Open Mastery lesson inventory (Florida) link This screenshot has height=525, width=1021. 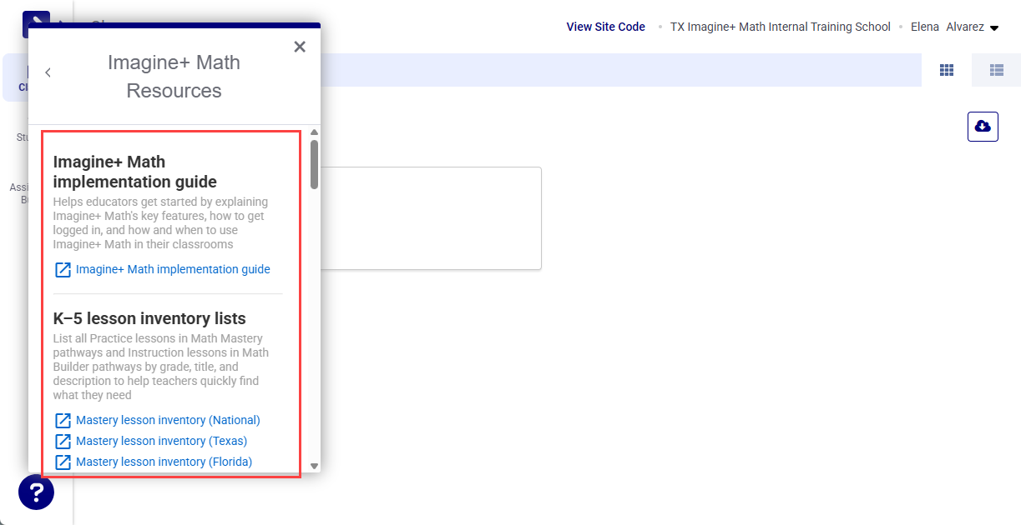point(164,462)
